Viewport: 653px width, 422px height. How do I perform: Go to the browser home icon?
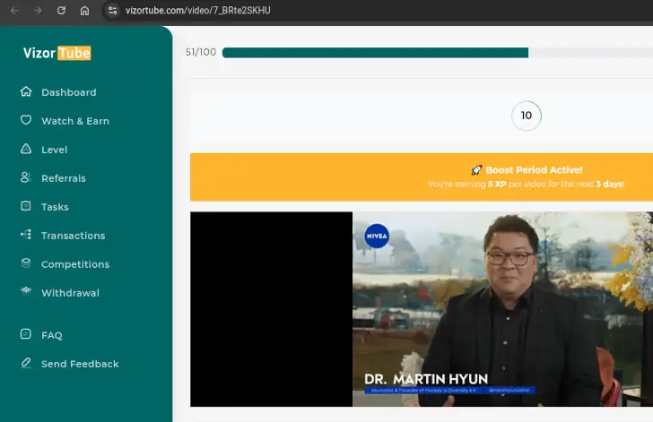(x=84, y=11)
